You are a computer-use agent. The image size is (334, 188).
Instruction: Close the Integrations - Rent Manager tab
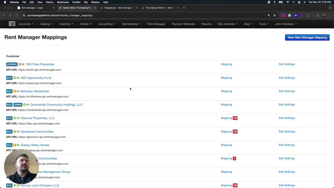(x=136, y=8)
